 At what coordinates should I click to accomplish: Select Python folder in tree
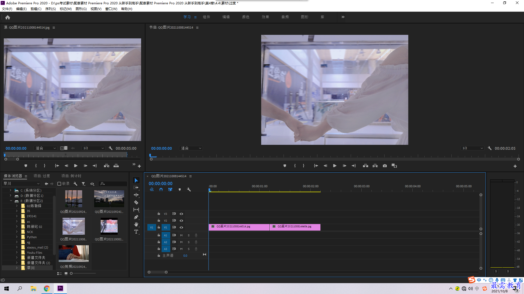click(32, 237)
